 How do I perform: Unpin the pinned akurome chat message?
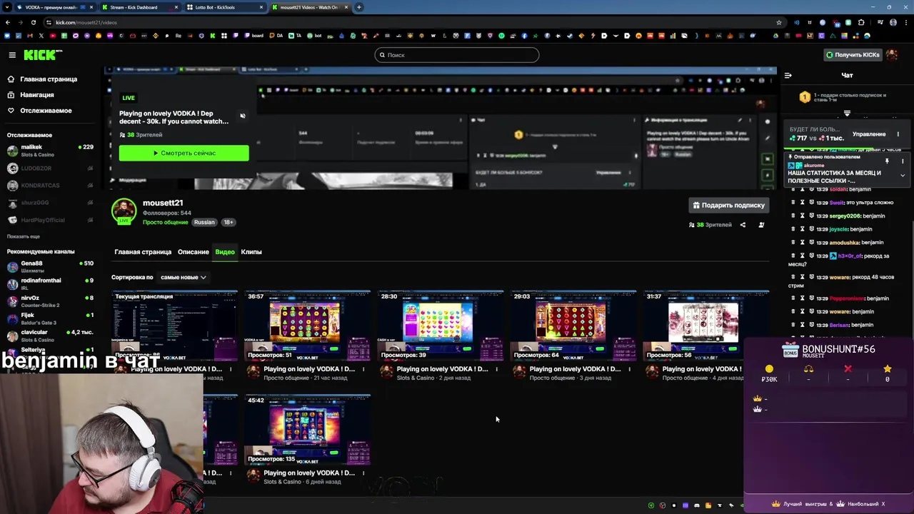point(887,161)
